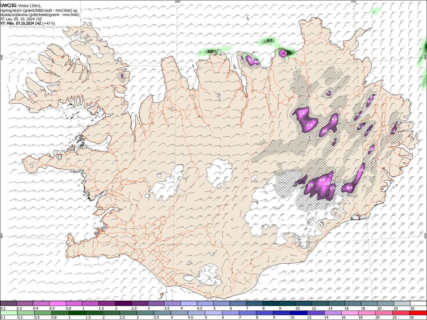Viewport: 427px width, 320px height.
Task: Select the '0.9' value on green rain patch
Action: pyautogui.click(x=210, y=51)
